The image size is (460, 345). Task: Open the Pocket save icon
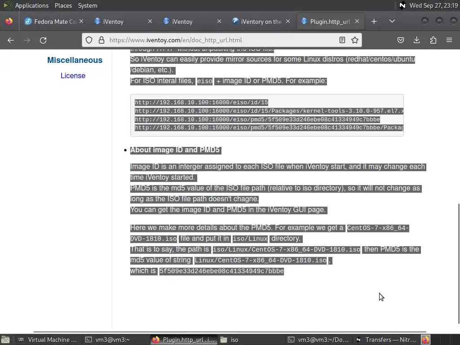(400, 40)
